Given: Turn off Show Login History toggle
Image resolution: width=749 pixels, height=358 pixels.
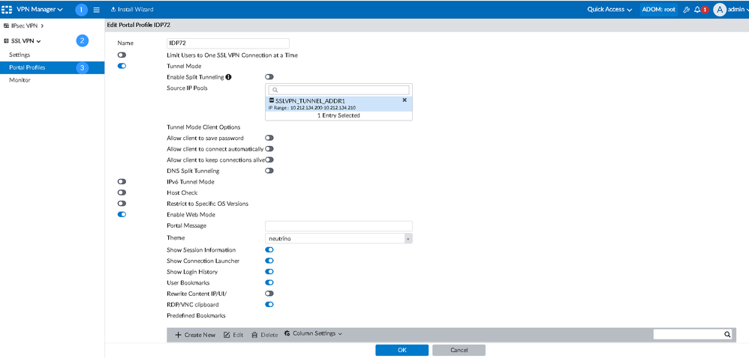Looking at the screenshot, I should click(x=269, y=272).
